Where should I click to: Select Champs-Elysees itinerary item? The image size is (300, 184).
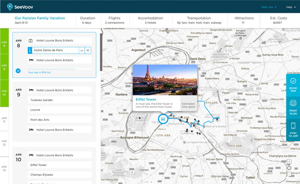(59, 175)
